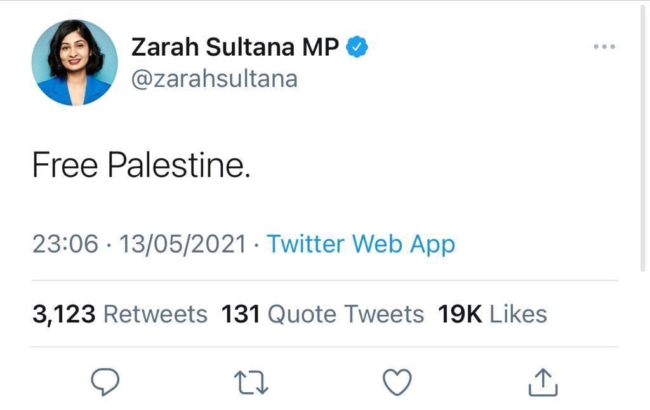
Task: Click the 13/05/2021 tweet date
Action: click(x=182, y=244)
